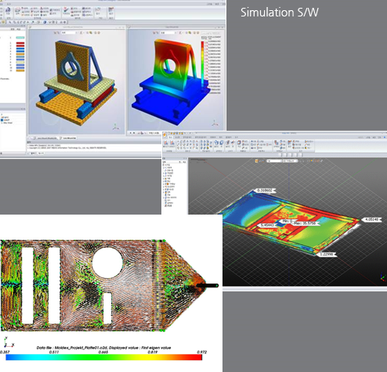The height and width of the screenshot is (372, 387).
Task: Click the orange application button in the lower-right window
Action: point(165,134)
